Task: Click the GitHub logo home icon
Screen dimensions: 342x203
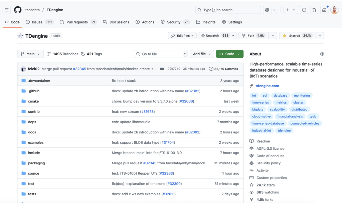Action: click(x=18, y=10)
